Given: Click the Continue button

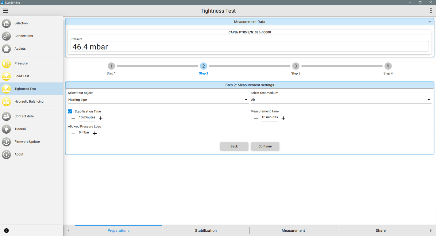Looking at the screenshot, I should click(x=265, y=146).
